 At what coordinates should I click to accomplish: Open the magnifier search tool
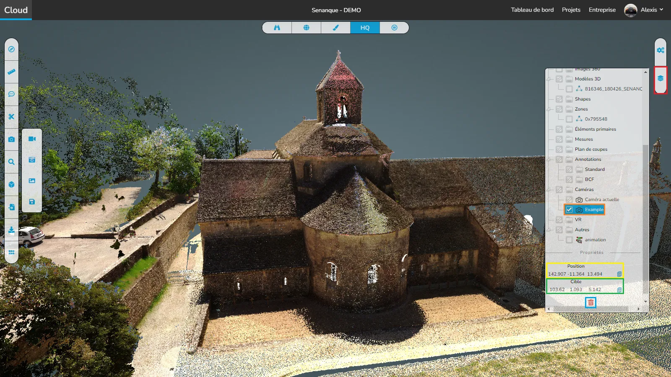[x=11, y=162]
